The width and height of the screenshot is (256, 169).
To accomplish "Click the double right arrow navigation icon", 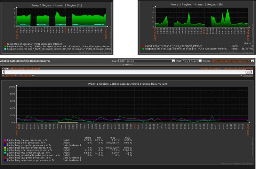I will point(33,75).
